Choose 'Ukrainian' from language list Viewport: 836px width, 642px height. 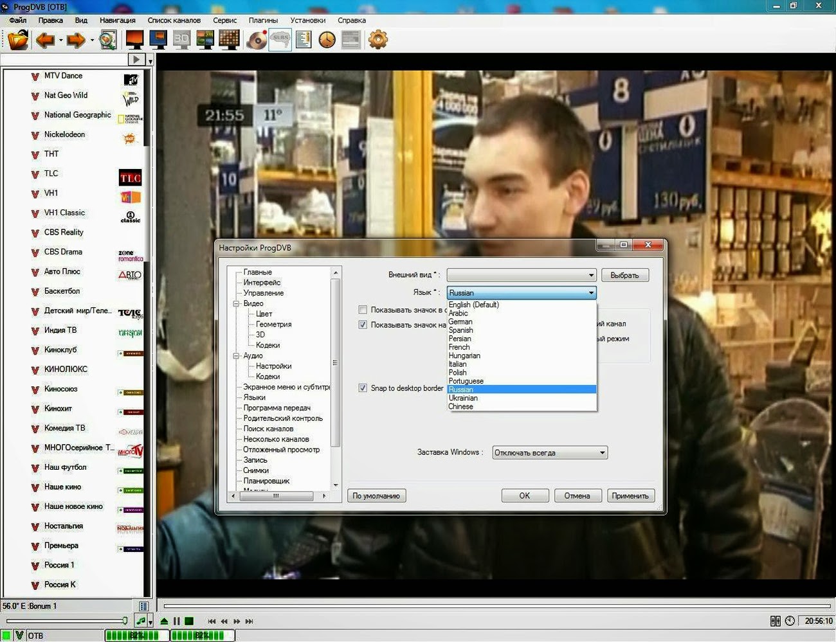[522, 398]
